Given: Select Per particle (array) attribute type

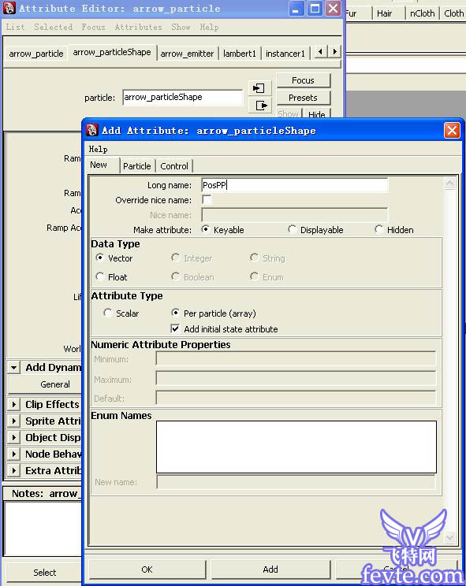Looking at the screenshot, I should [175, 313].
